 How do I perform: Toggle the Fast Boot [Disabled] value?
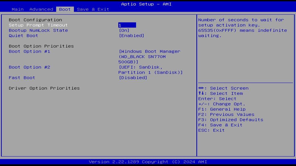point(133,78)
